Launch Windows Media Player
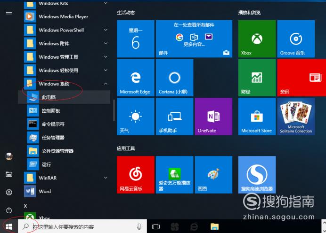 pyautogui.click(x=64, y=16)
